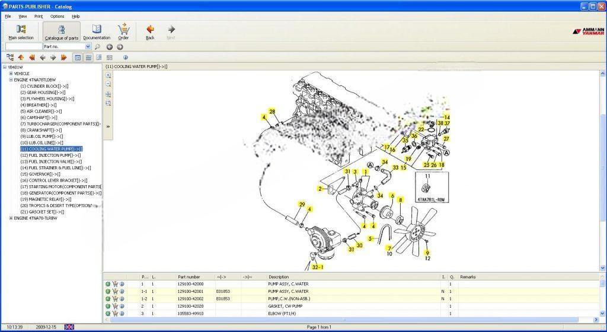The height and width of the screenshot is (332, 607).
Task: Open the Part no. search dropdown
Action: [x=88, y=47]
